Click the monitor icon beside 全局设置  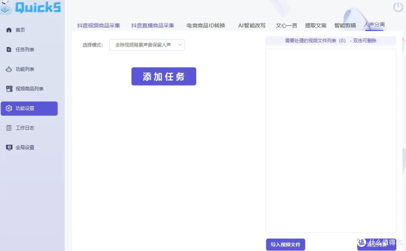click(x=9, y=148)
